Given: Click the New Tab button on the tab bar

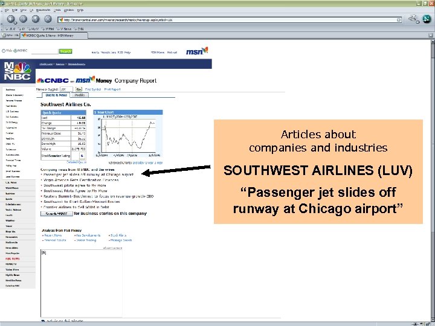Looking at the screenshot, I should click(x=10, y=36).
